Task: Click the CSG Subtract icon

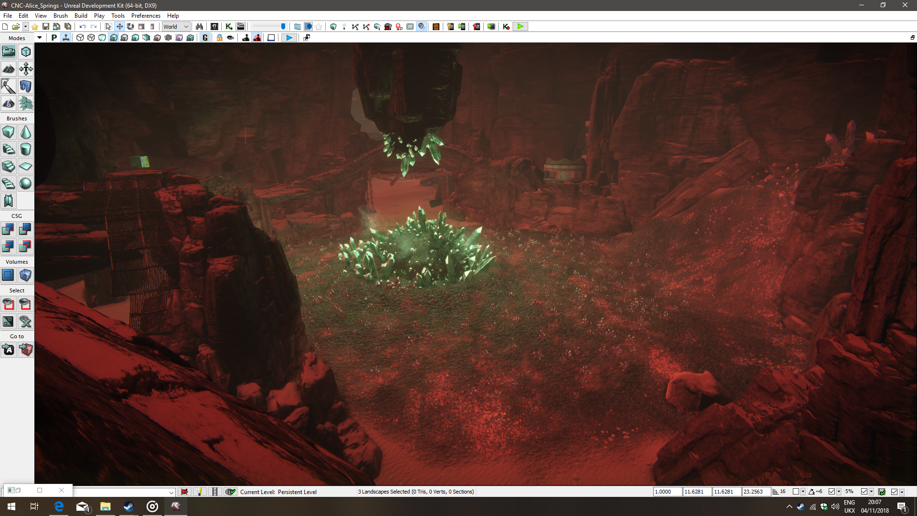Action: tap(26, 229)
